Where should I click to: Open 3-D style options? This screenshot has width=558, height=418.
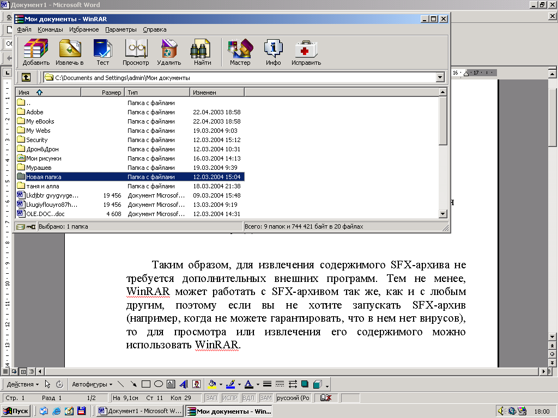click(318, 384)
